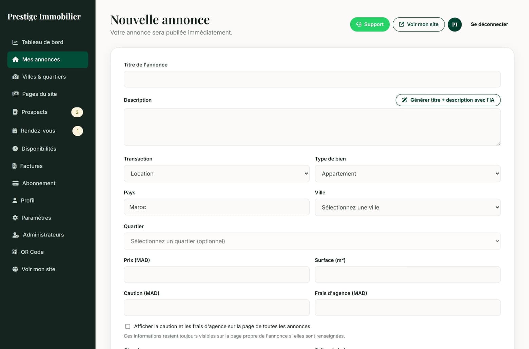
Task: Click the Paramètres gear icon
Action: point(15,218)
